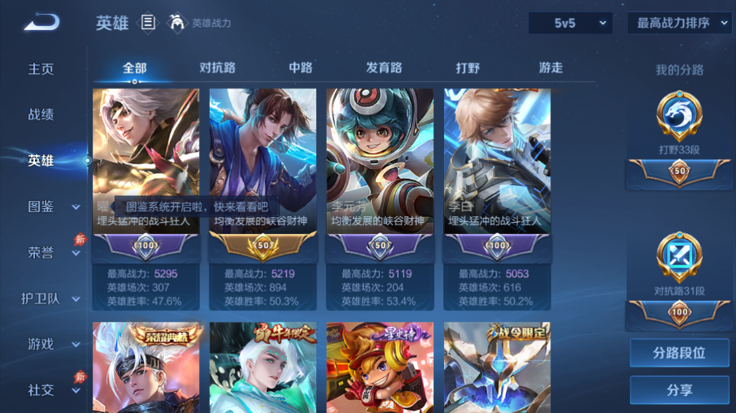Expand the 游戏 sidebar section
The width and height of the screenshot is (736, 413).
pos(76,345)
